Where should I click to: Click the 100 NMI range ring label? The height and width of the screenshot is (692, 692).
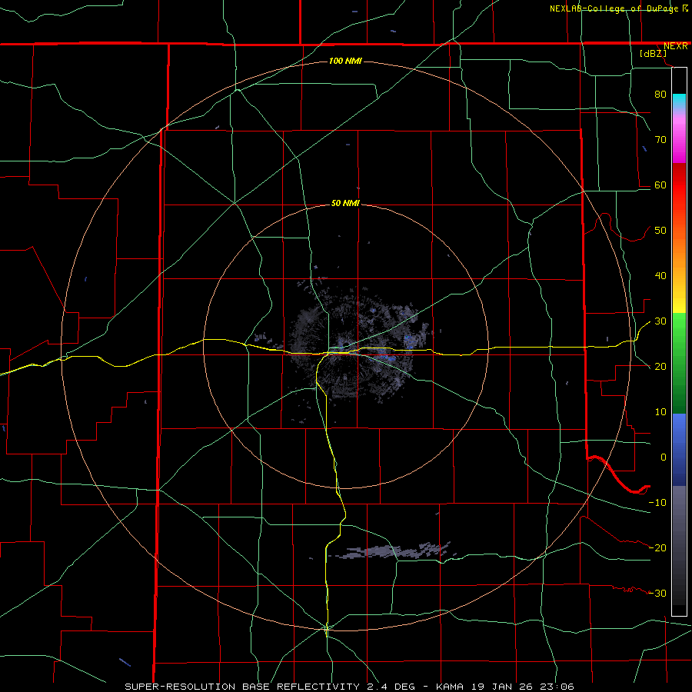pyautogui.click(x=345, y=61)
